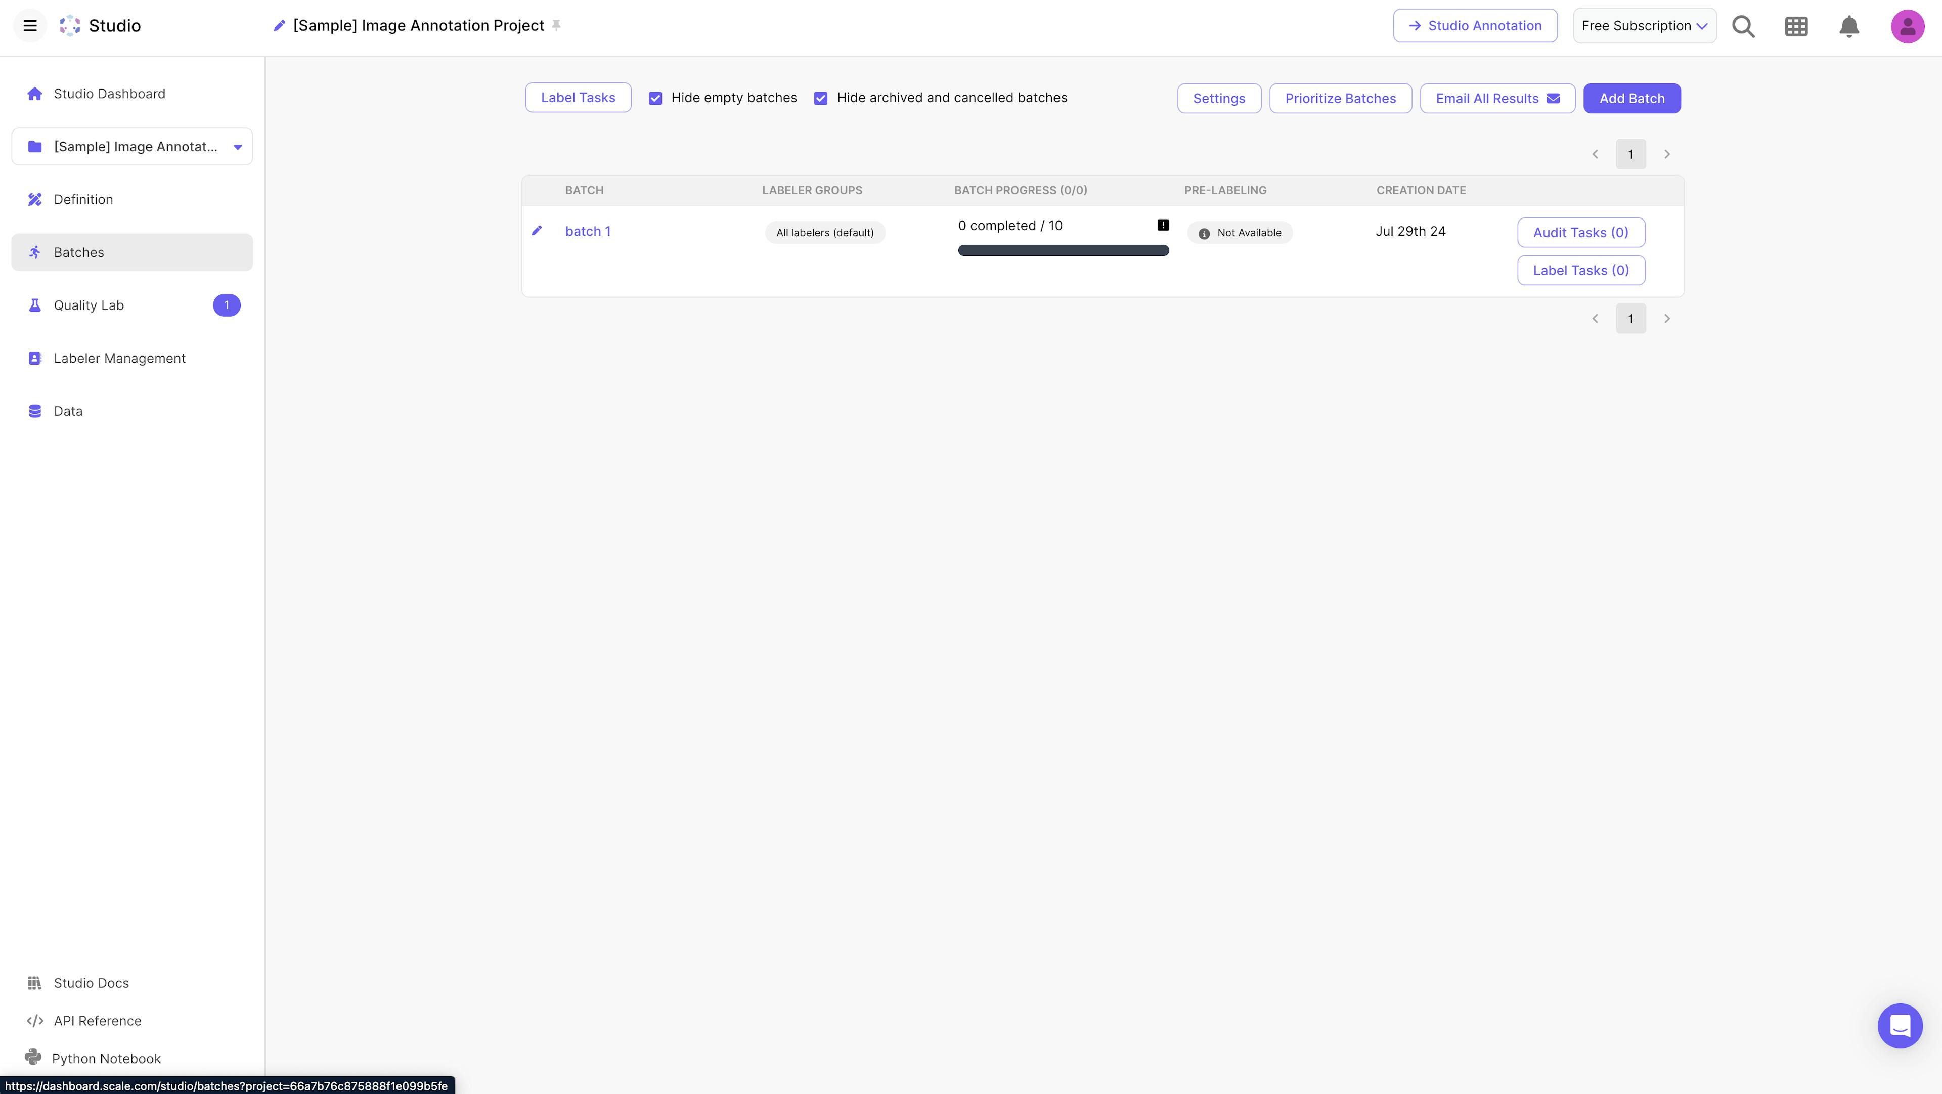Open the batch 1 link
1942x1094 pixels.
(587, 231)
